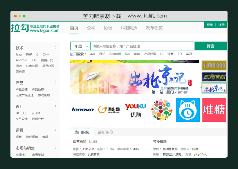Viewport: 238px width, 169px height.
Task: Click the 堆糖 Duitang red logo
Action: (x=214, y=110)
